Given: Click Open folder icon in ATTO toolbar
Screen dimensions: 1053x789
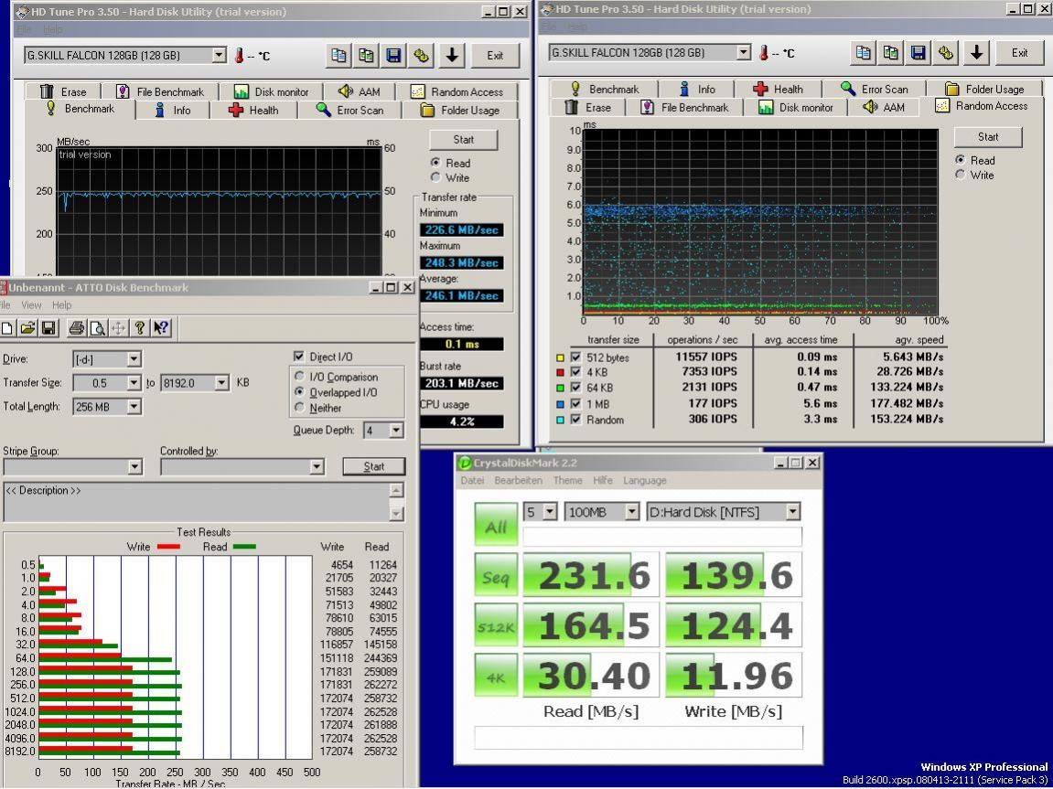Looking at the screenshot, I should (x=27, y=328).
